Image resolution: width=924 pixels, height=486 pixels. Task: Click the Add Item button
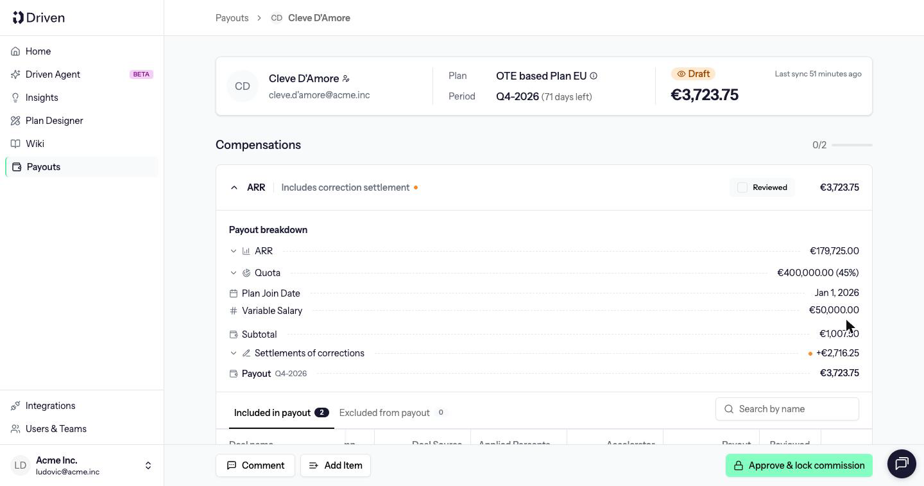point(336,465)
